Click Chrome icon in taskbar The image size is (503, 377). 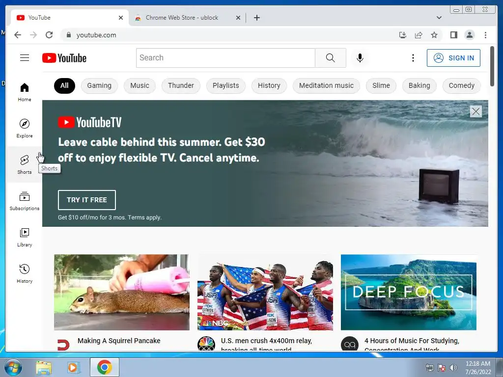(x=104, y=367)
